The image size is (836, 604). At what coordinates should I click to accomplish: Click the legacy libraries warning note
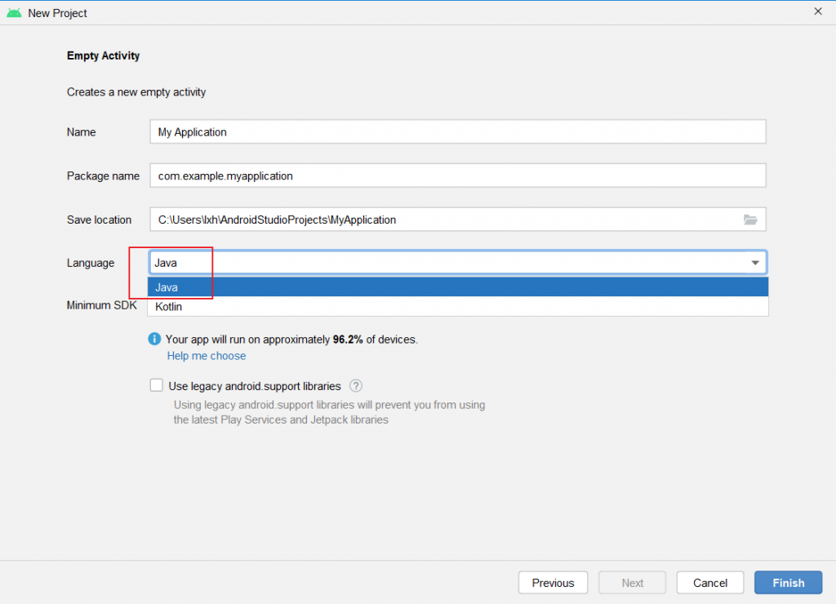tap(329, 412)
